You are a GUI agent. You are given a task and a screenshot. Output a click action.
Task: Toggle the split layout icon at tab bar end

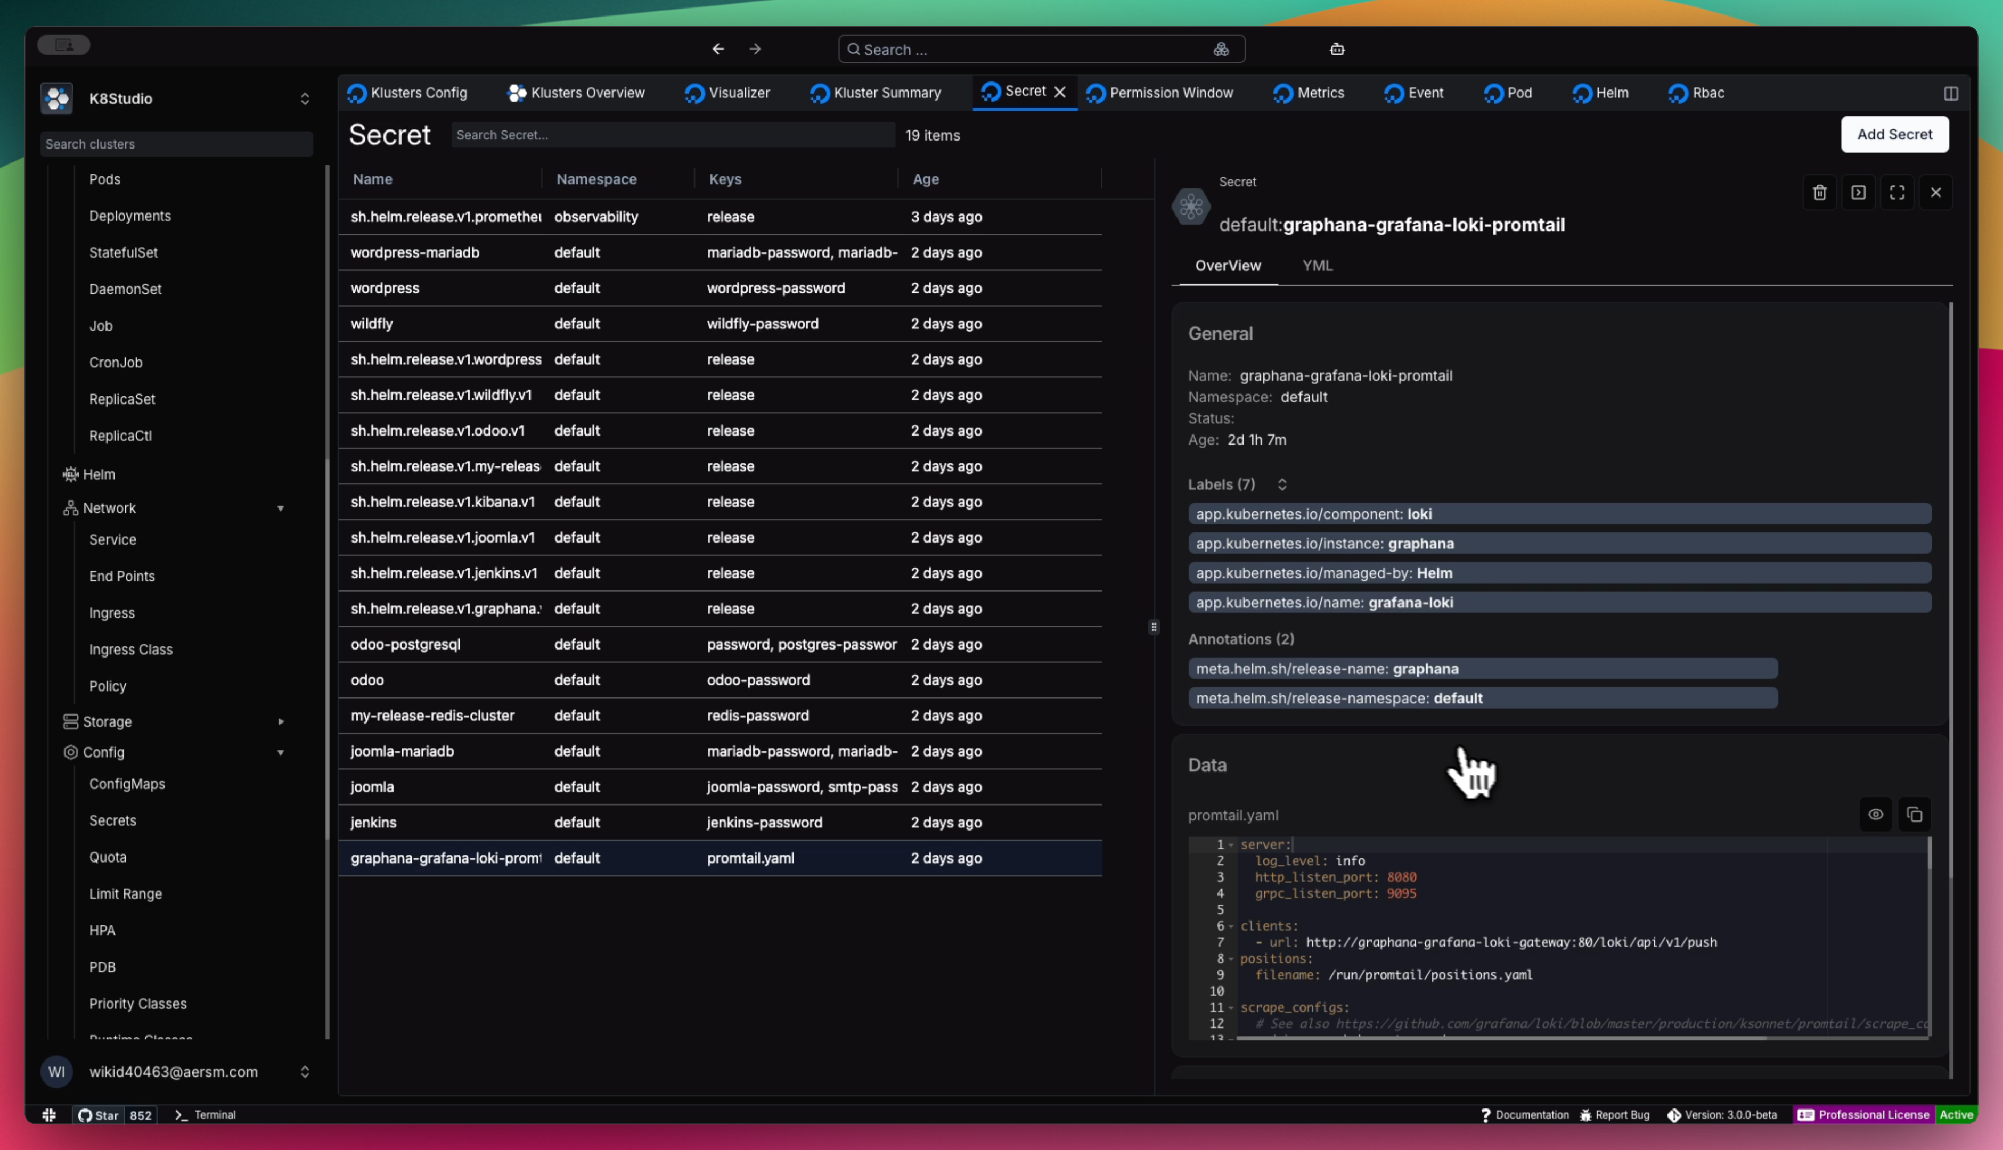1950,93
